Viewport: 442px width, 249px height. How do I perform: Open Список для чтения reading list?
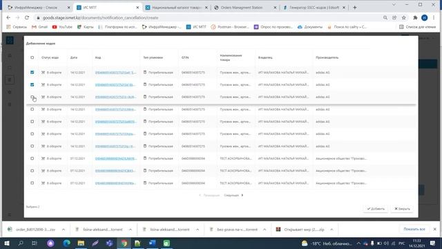(x=417, y=27)
